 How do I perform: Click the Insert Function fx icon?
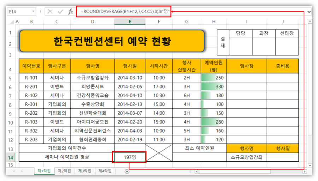[x=71, y=12]
